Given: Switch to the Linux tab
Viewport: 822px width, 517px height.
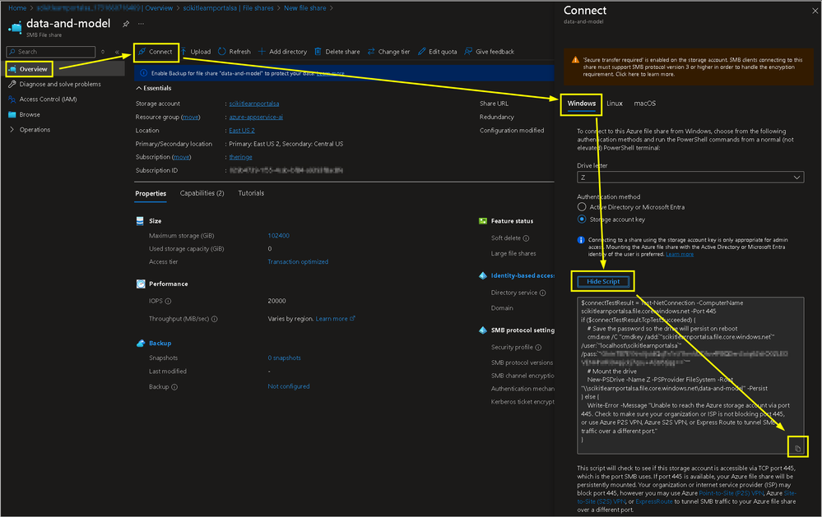Looking at the screenshot, I should pos(615,104).
